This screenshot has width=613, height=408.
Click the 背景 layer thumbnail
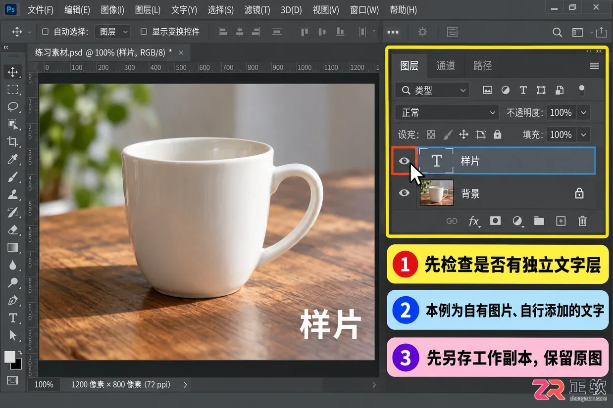(x=436, y=193)
